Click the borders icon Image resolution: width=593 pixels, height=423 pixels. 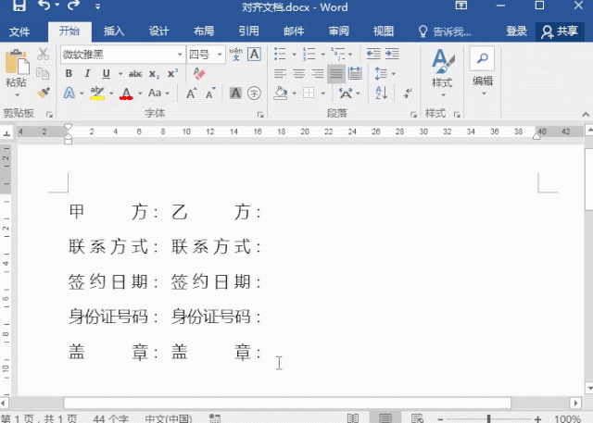pyautogui.click(x=309, y=93)
